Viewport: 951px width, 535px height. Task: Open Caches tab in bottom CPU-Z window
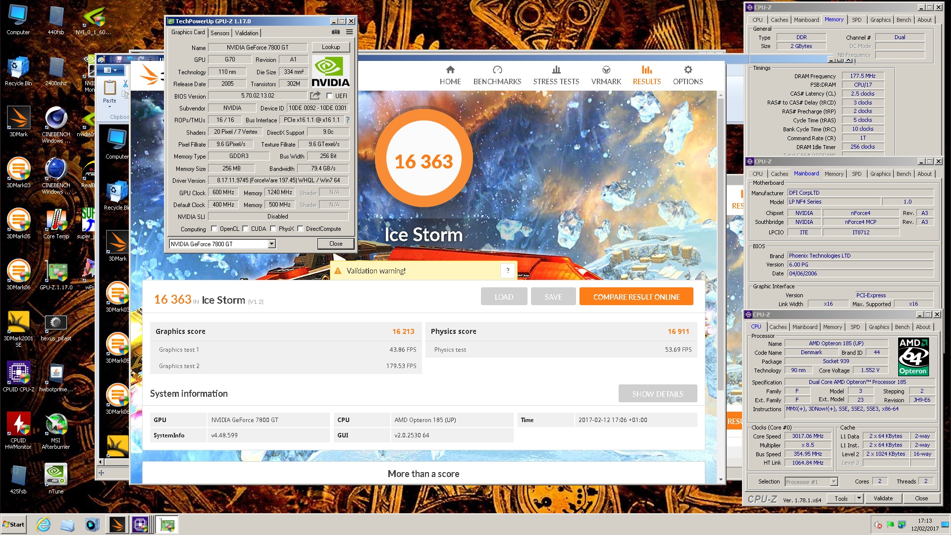click(778, 327)
